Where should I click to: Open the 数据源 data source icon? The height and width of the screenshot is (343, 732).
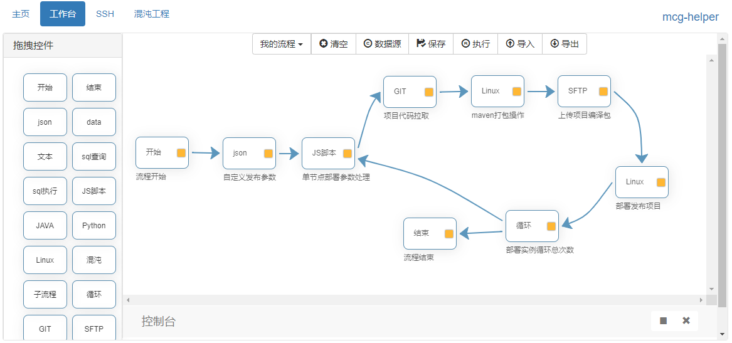coord(368,44)
